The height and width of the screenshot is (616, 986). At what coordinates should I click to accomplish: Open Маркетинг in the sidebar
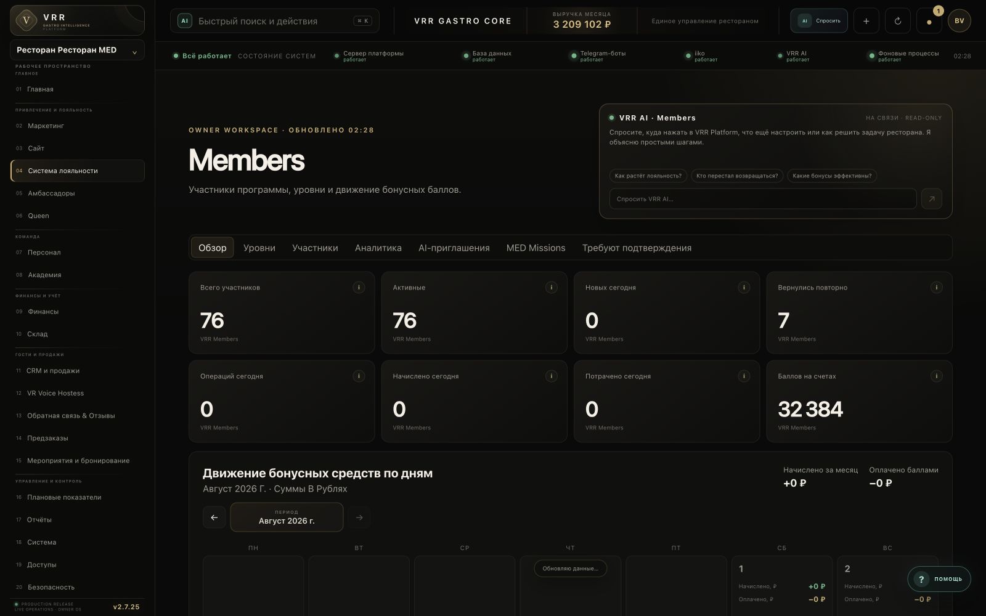(x=78, y=126)
